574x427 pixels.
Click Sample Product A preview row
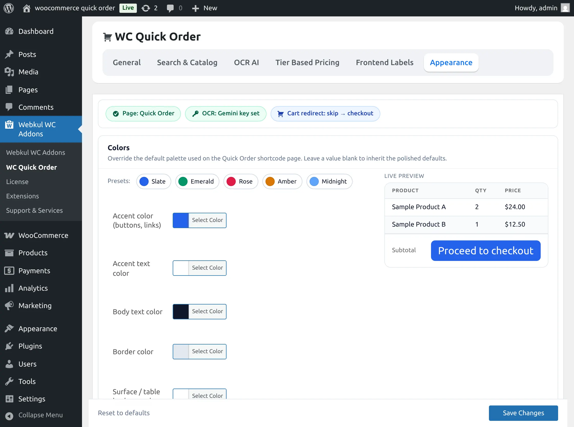pos(466,207)
